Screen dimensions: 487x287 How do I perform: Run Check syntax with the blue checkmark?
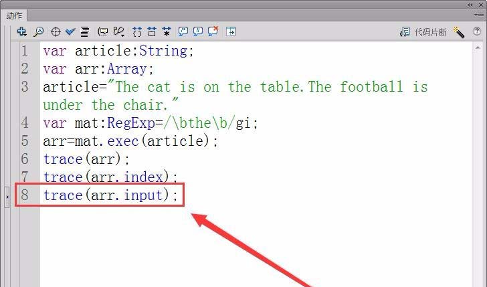pos(70,31)
